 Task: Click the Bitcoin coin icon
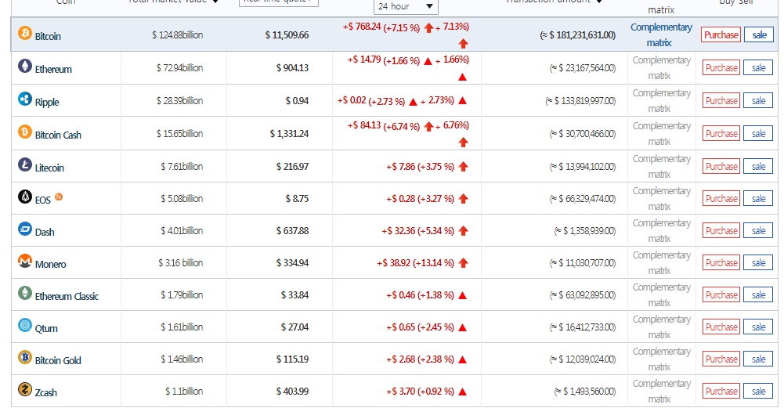[x=25, y=34]
